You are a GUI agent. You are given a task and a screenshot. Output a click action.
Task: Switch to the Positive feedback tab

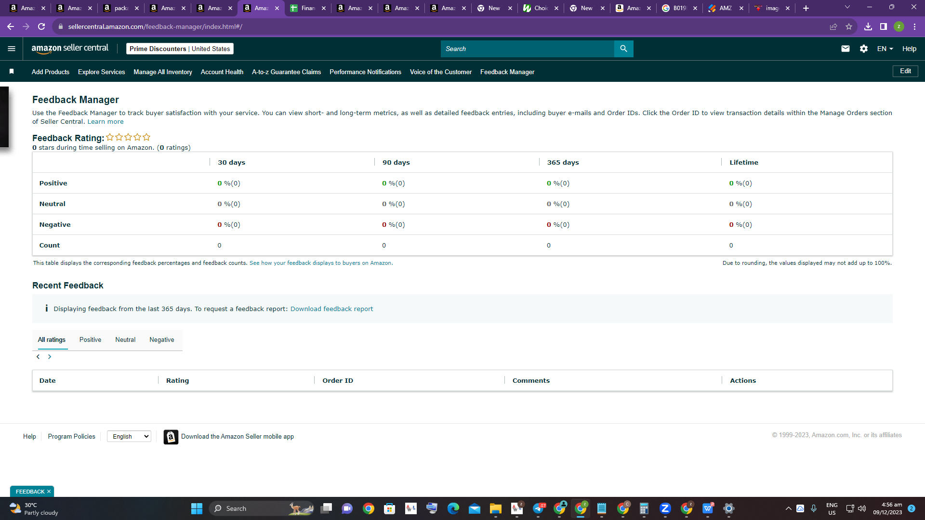coord(90,339)
